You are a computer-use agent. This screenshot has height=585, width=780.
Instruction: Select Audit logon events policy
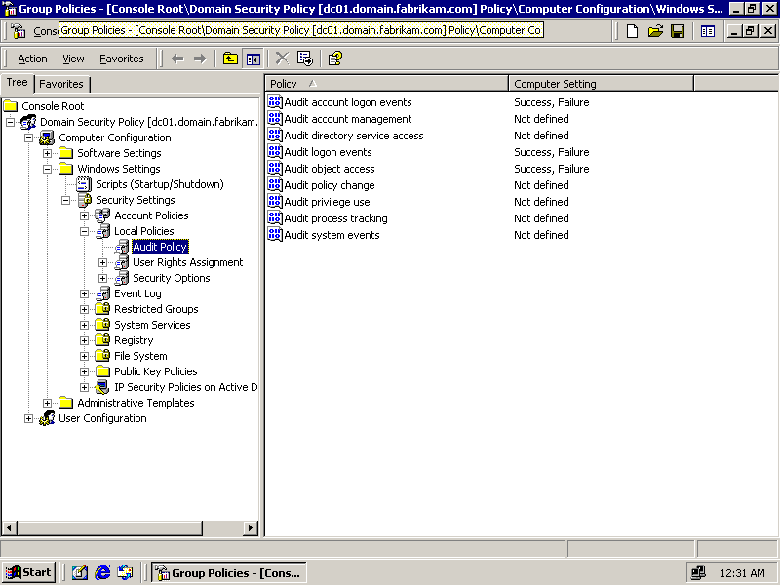coord(328,152)
